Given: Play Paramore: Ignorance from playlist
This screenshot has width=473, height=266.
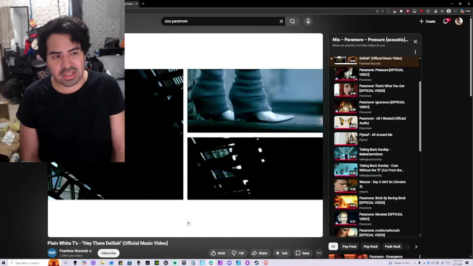Looking at the screenshot, I should point(374,107).
